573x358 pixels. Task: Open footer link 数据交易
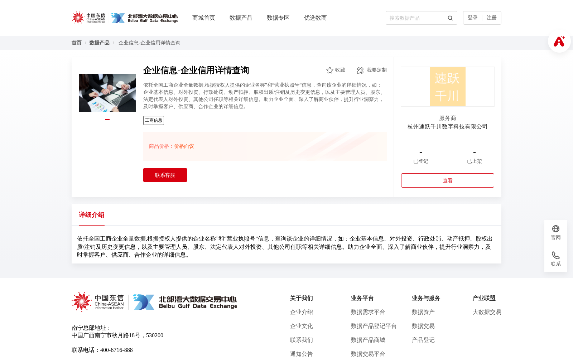[x=423, y=326]
